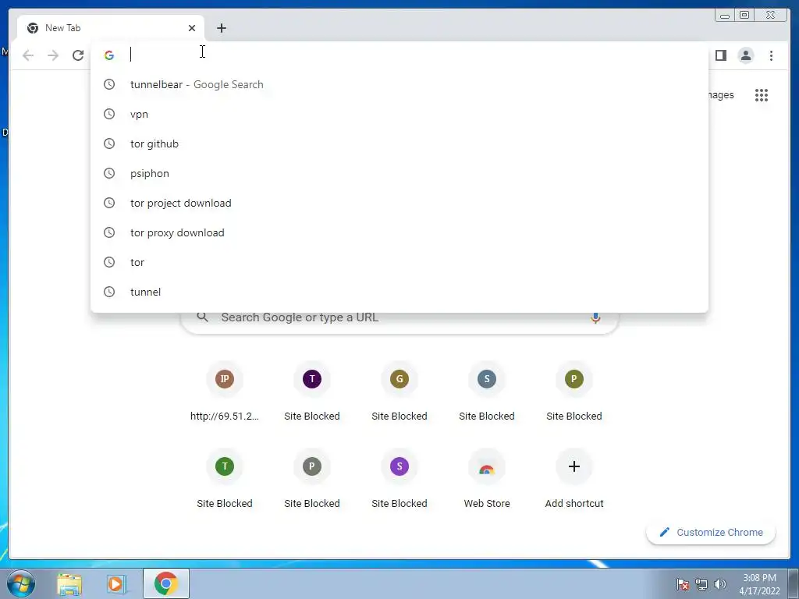Go back with the back arrow
799x599 pixels.
click(28, 55)
